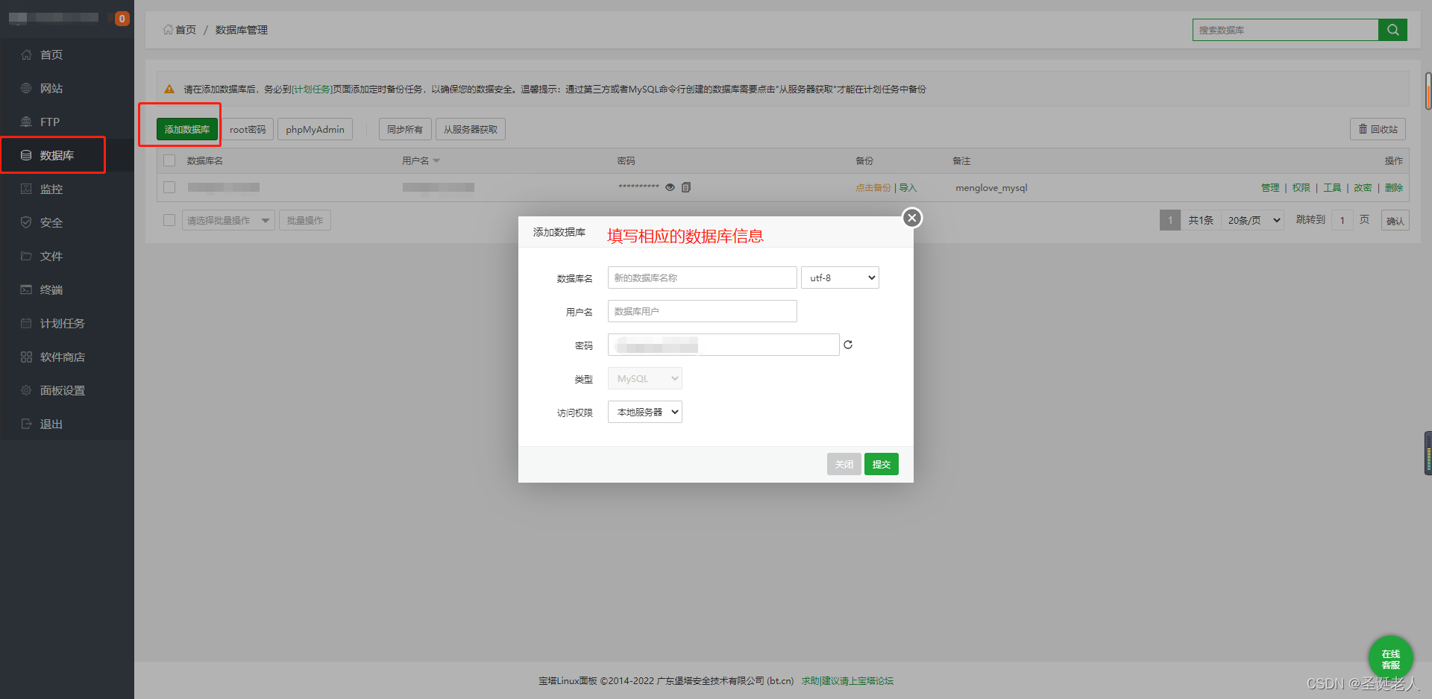Copy password using clipboard icon
Viewport: 1432px width, 699px height.
click(x=686, y=187)
